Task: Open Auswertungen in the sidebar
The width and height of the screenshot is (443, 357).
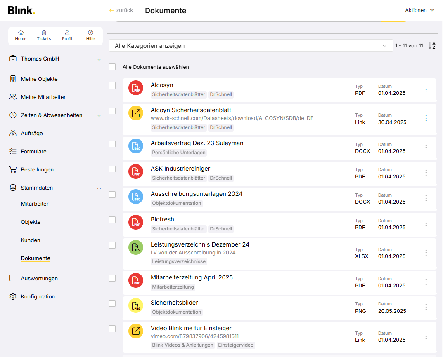Action: (x=39, y=279)
